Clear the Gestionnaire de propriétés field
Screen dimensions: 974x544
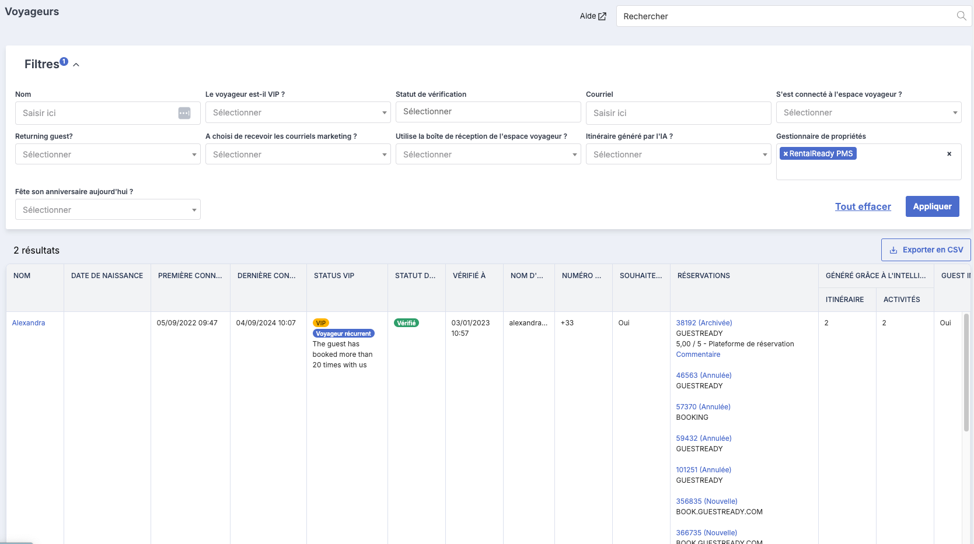[x=949, y=154]
